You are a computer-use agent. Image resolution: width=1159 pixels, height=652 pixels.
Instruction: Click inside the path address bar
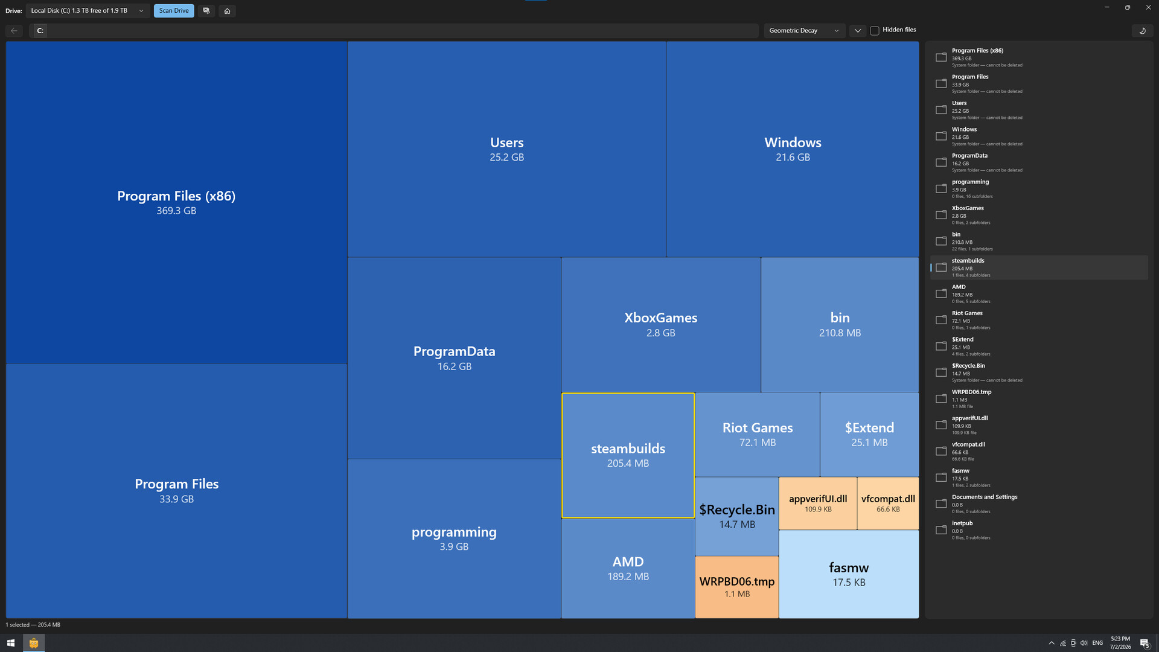[x=394, y=31]
